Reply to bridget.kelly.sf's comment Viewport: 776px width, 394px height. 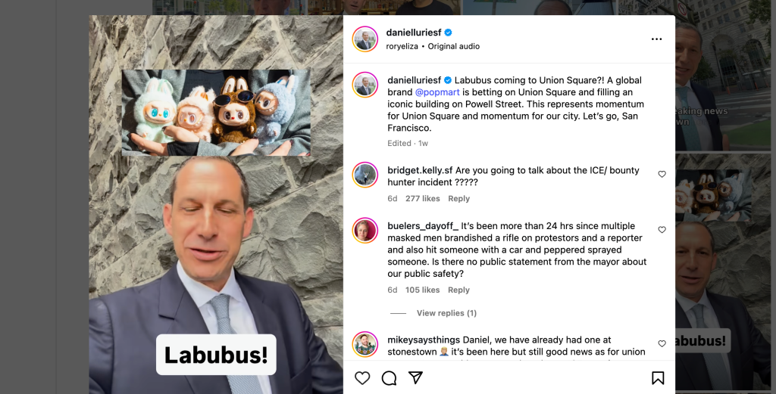click(x=458, y=198)
